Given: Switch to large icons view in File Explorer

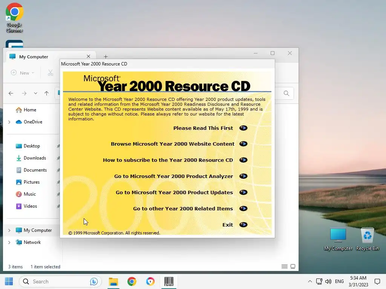Looking at the screenshot, I should coord(293,266).
